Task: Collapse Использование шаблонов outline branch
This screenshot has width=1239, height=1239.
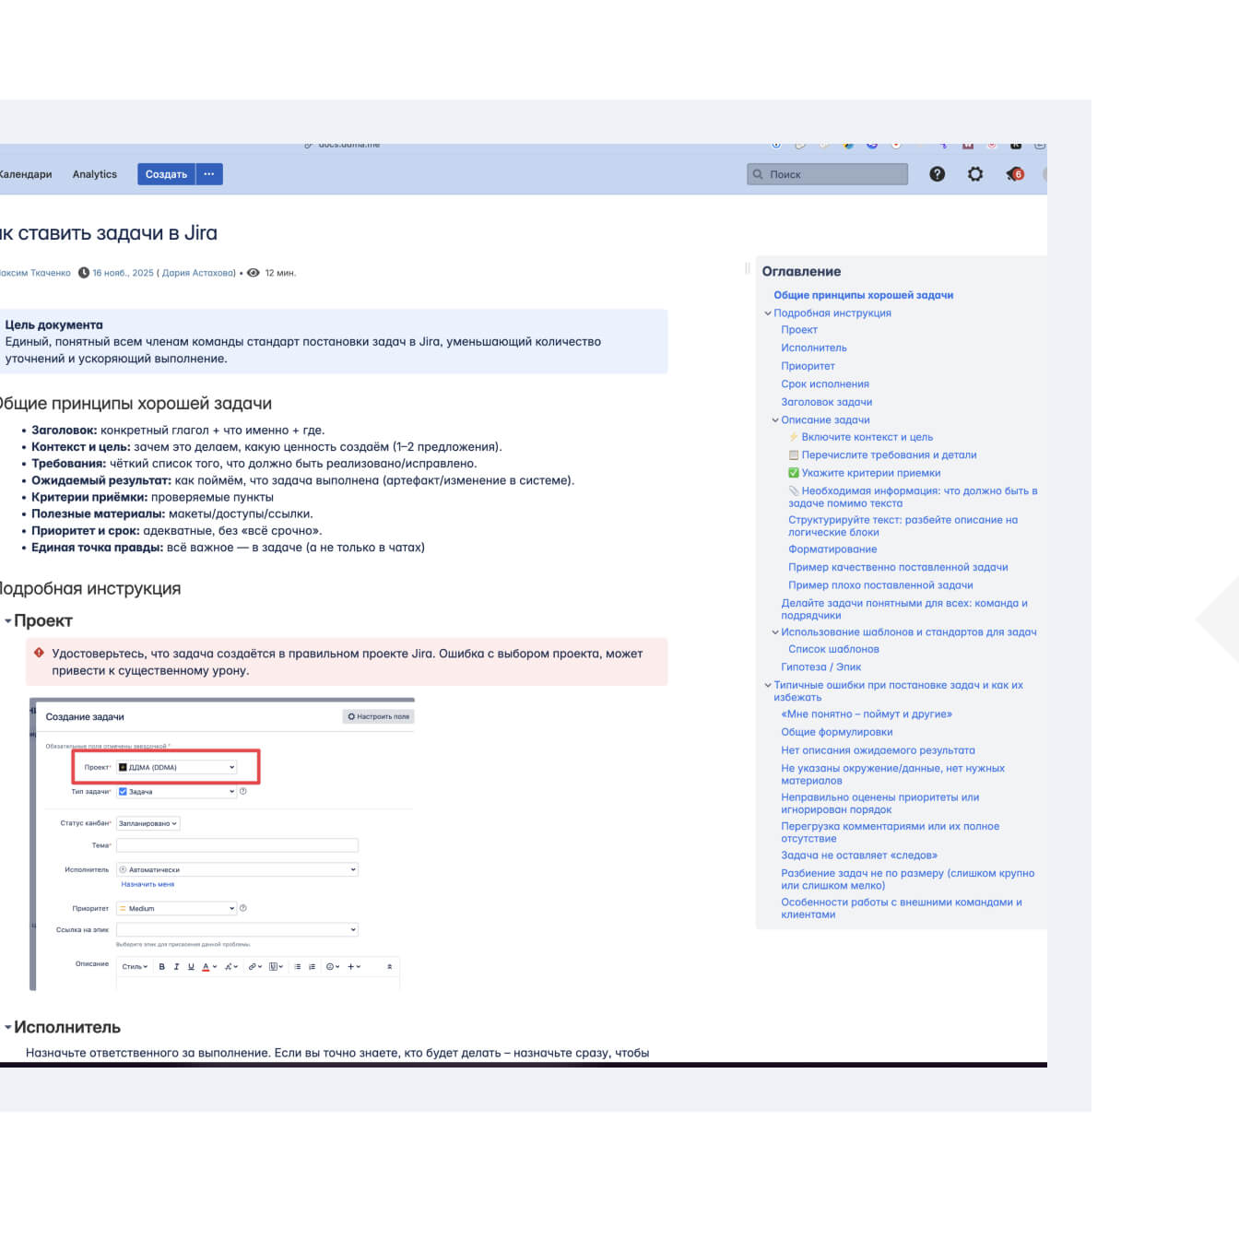Action: coord(774,632)
